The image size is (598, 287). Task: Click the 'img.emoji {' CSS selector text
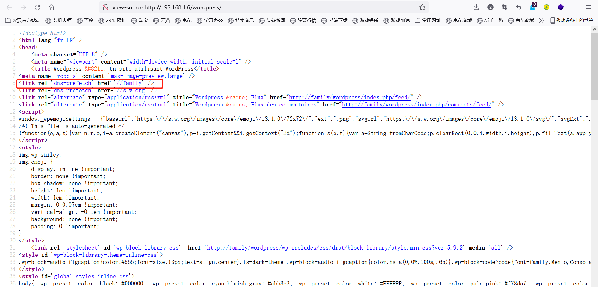point(36,162)
